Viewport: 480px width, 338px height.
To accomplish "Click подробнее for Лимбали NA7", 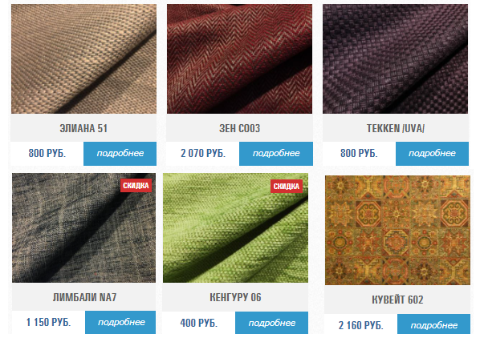I will click(x=120, y=323).
